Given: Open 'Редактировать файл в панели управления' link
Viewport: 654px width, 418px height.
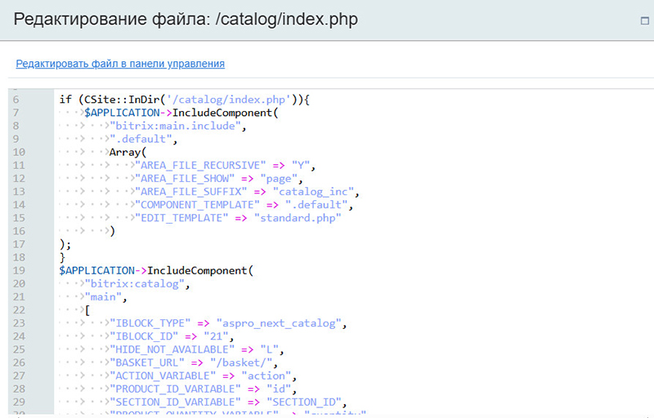Looking at the screenshot, I should coord(120,64).
